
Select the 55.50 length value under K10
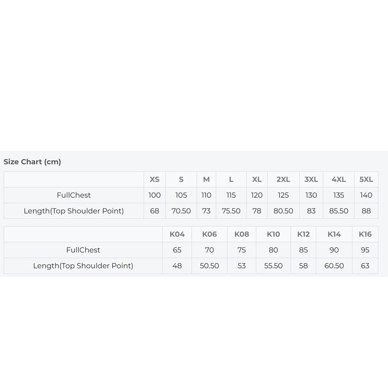[x=273, y=266]
